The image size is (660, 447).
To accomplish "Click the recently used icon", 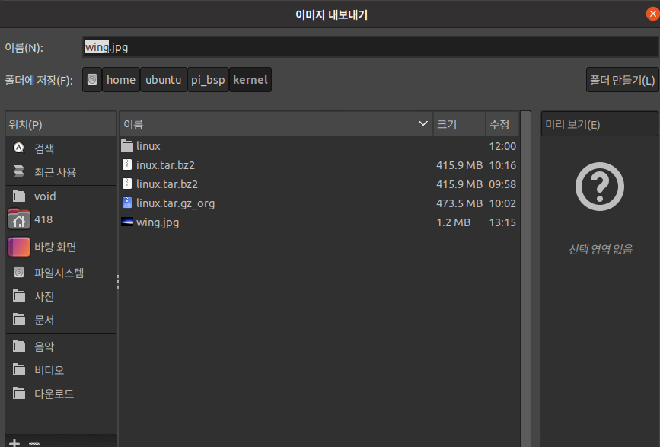I will click(19, 172).
